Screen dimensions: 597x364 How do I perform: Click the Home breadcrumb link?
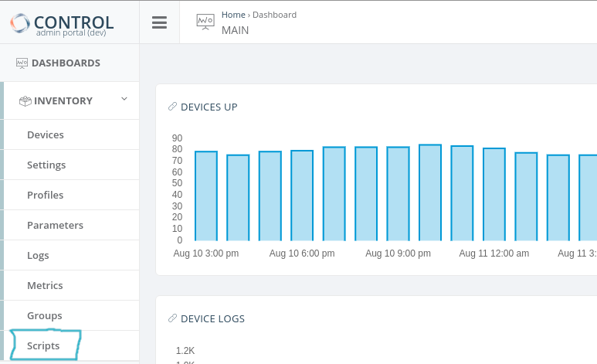pyautogui.click(x=232, y=15)
